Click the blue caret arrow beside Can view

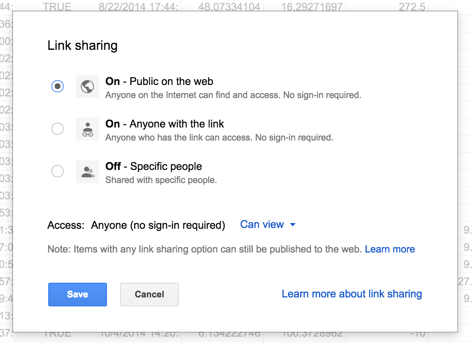pos(292,225)
